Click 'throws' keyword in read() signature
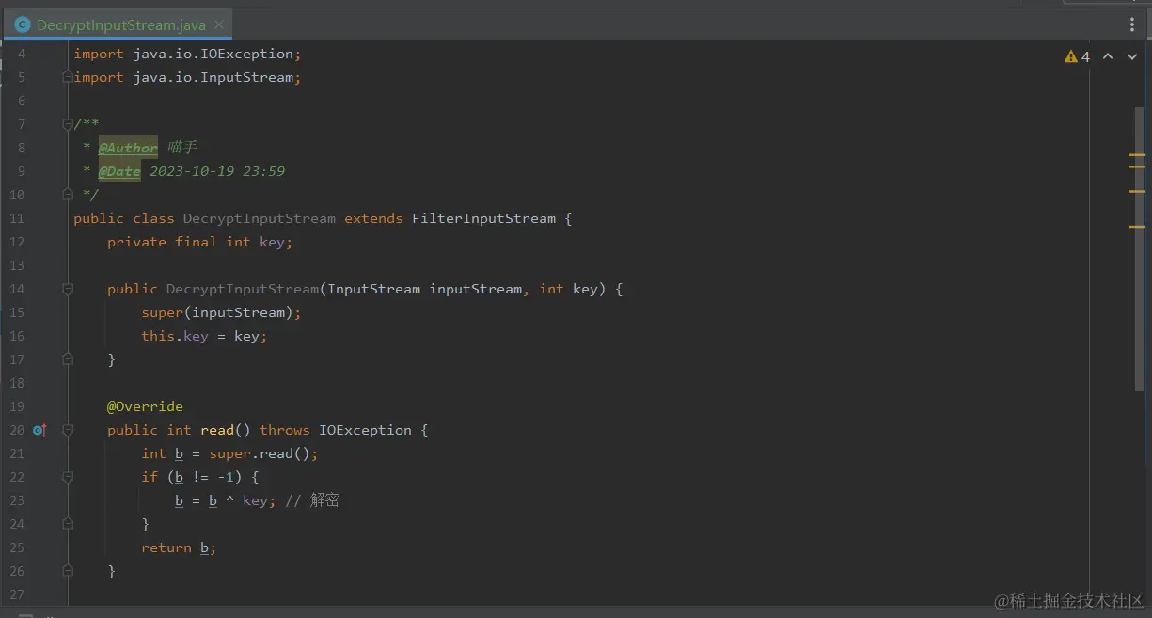The height and width of the screenshot is (618, 1152). 285,430
